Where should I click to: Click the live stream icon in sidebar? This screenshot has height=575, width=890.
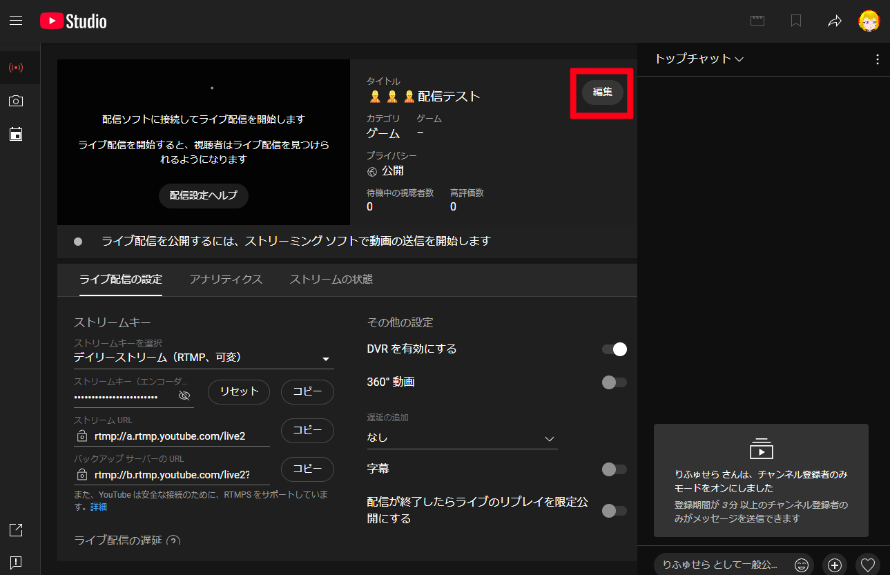pyautogui.click(x=16, y=68)
